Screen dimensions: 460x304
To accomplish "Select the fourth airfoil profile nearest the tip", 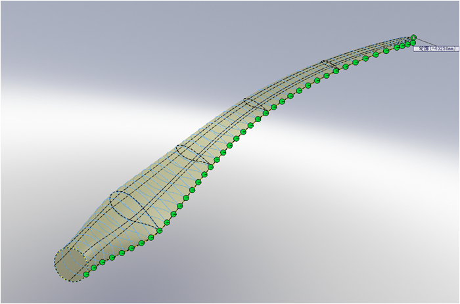I will [x=330, y=66].
